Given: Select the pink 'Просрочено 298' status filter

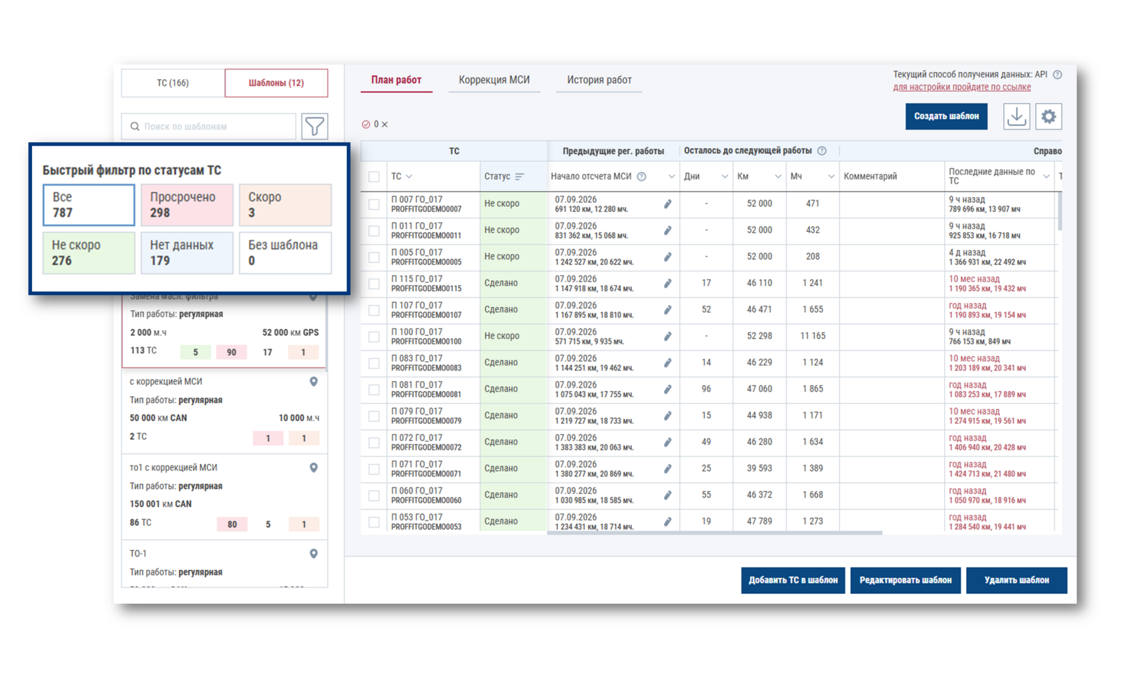Looking at the screenshot, I should click(187, 205).
